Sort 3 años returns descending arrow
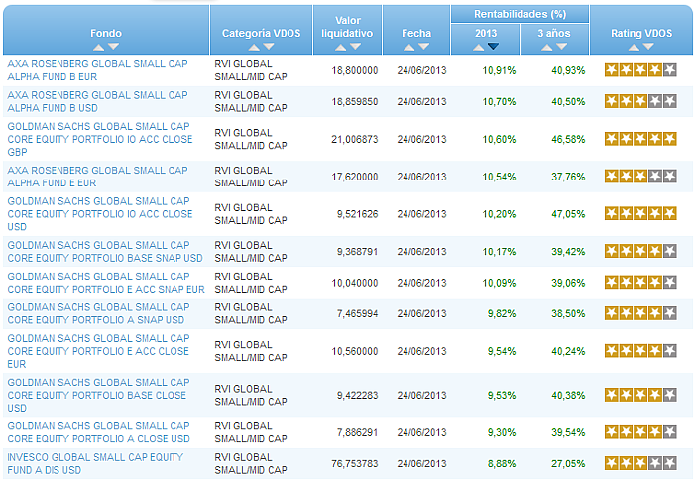694x480 pixels. point(562,47)
